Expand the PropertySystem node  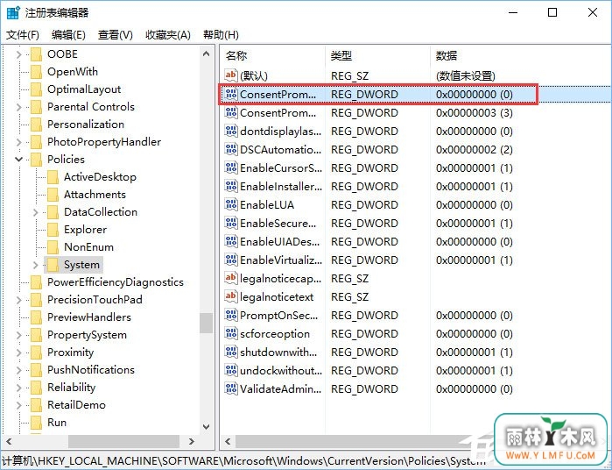pyautogui.click(x=18, y=335)
